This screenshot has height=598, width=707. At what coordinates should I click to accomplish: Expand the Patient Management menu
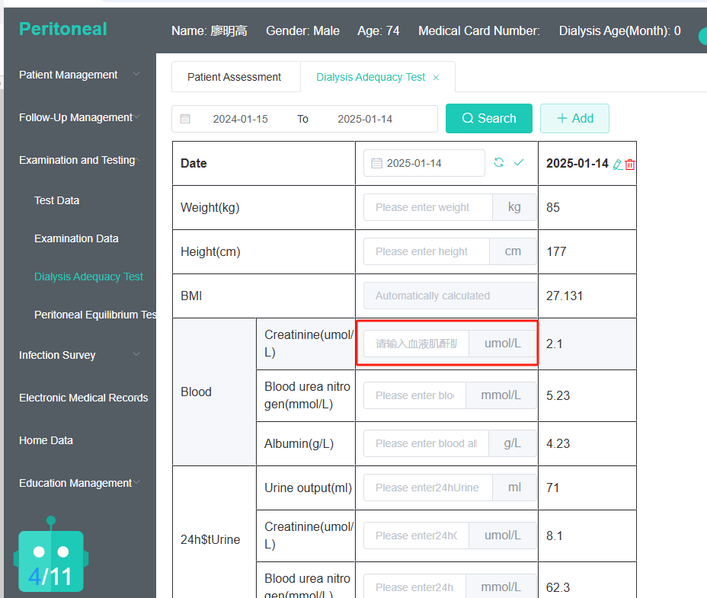79,75
